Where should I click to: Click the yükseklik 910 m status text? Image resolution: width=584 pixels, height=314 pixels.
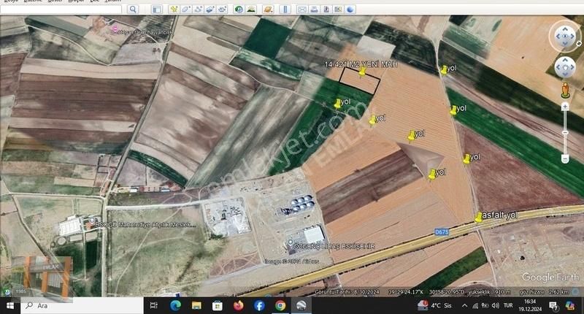click(489, 292)
